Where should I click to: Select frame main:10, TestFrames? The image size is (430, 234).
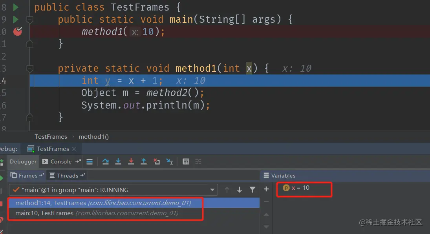[134, 213]
